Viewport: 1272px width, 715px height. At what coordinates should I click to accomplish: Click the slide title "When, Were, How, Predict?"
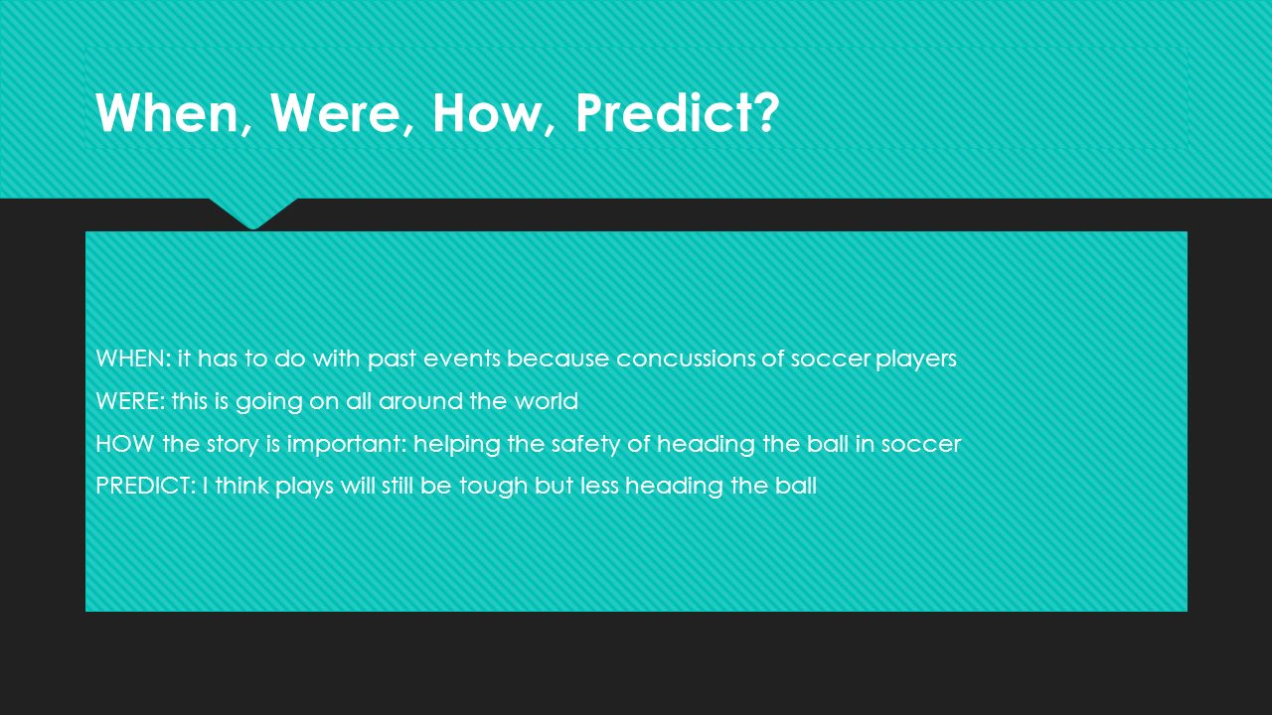point(437,113)
